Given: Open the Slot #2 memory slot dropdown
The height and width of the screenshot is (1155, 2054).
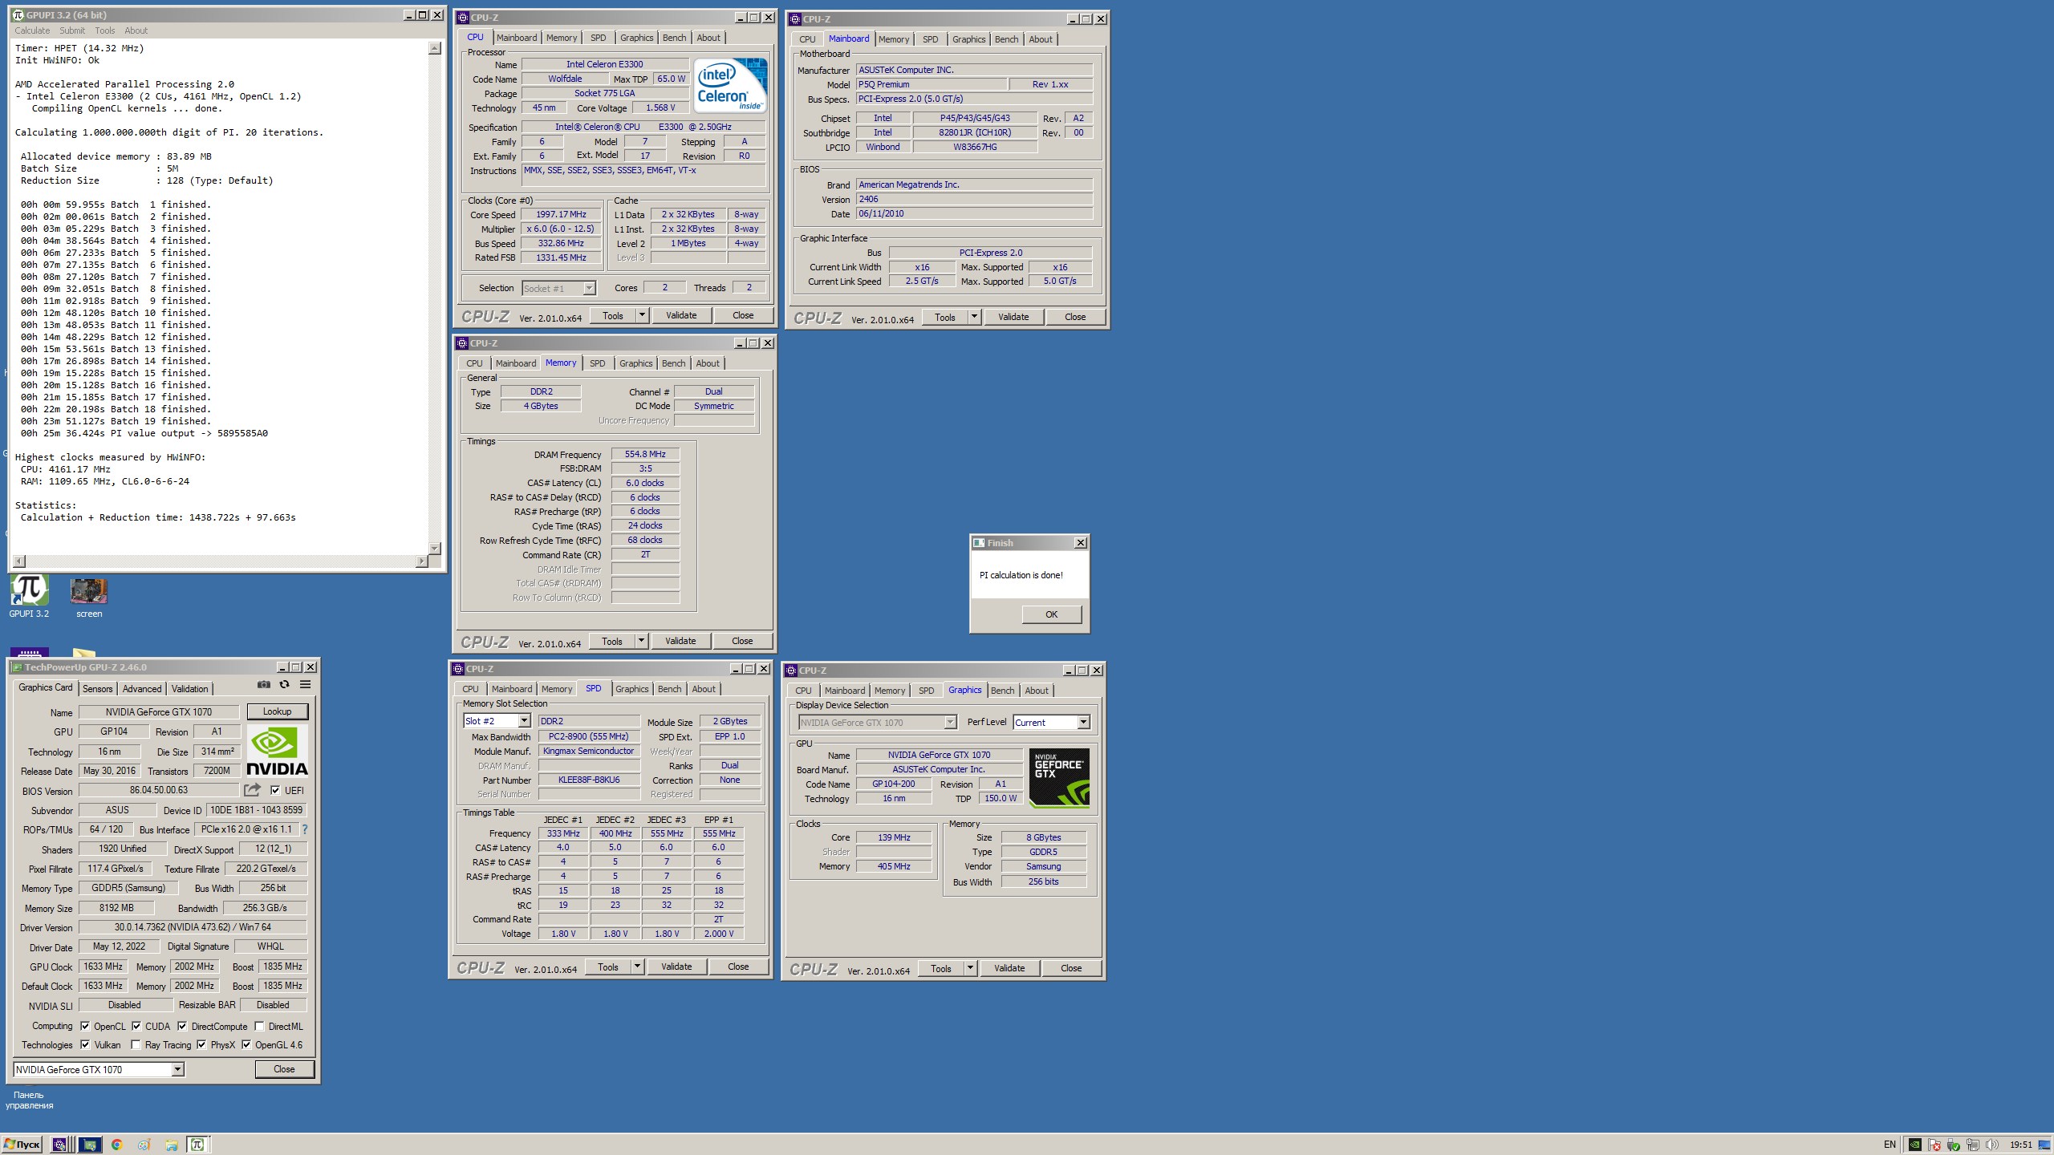Looking at the screenshot, I should point(497,721).
